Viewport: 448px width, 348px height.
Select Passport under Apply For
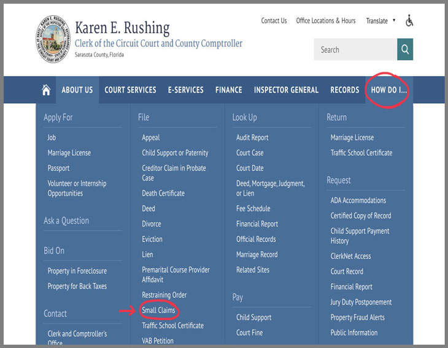click(58, 168)
